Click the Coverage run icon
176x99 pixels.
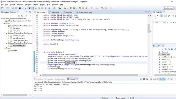[60, 8]
